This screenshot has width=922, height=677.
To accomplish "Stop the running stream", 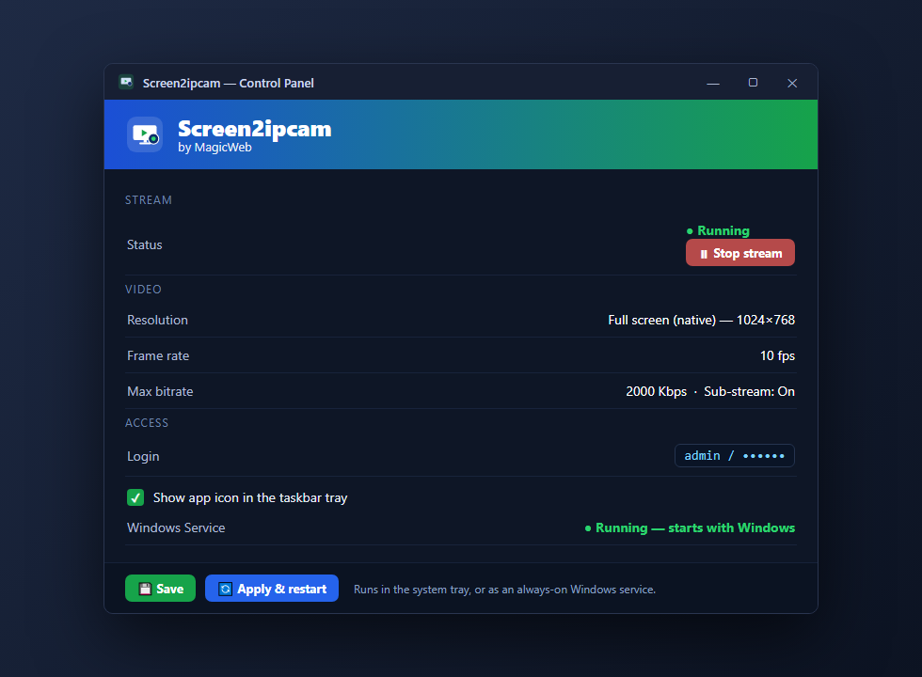I will pyautogui.click(x=739, y=253).
